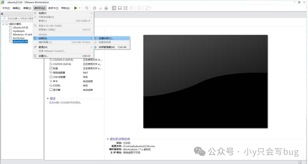Open the dropdown arrow beside the power button
The image size is (308, 164).
pos(79,8)
